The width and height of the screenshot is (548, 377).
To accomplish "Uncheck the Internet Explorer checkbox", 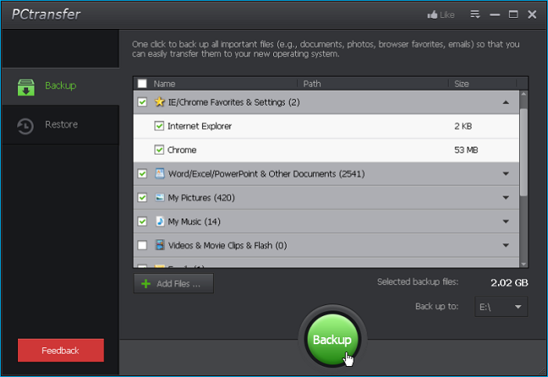I will pyautogui.click(x=160, y=126).
